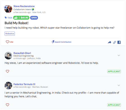Viewport: 126px width, 110px height.
Task: Click the badge icon on Steve's avatar
Action: pos(6,7)
